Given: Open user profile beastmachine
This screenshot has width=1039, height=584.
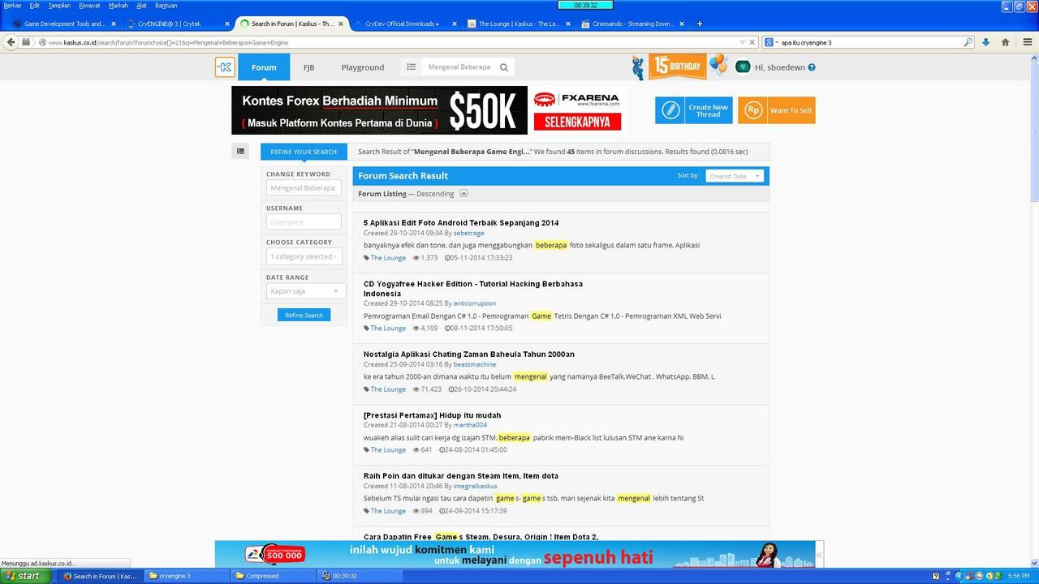Looking at the screenshot, I should [475, 364].
